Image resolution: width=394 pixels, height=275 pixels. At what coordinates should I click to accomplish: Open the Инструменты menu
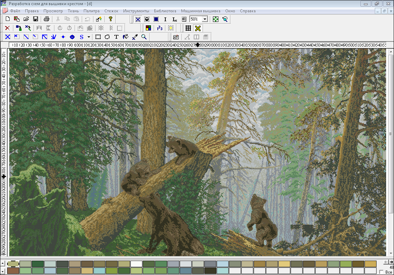(x=136, y=11)
